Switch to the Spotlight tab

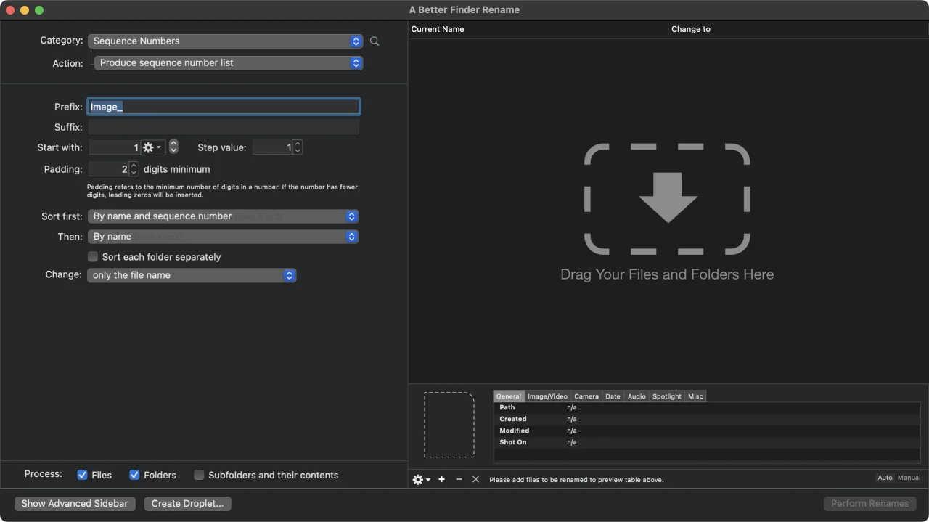click(667, 396)
